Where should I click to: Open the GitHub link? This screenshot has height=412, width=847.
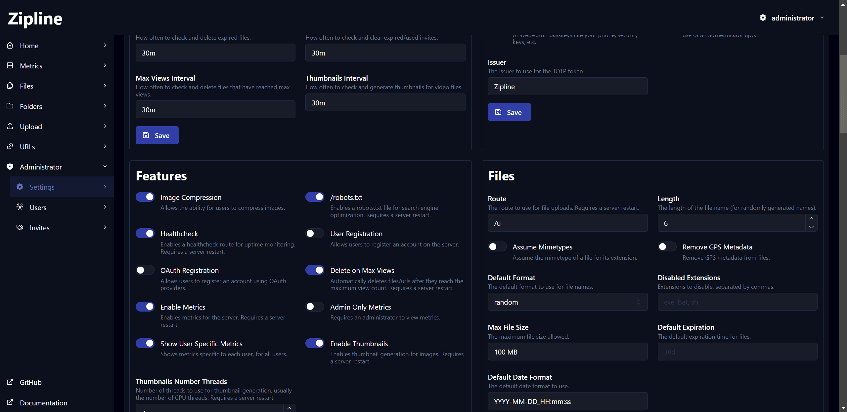[x=30, y=382]
